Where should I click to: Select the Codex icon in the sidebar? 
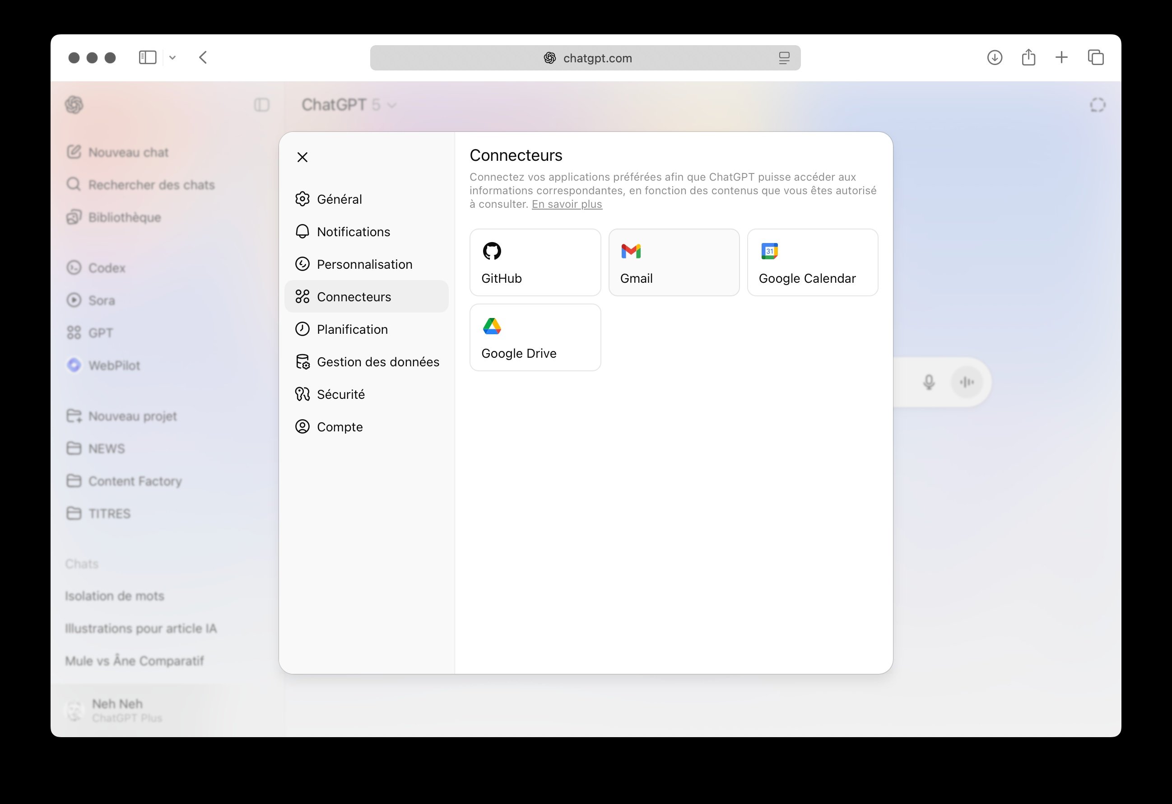(74, 267)
